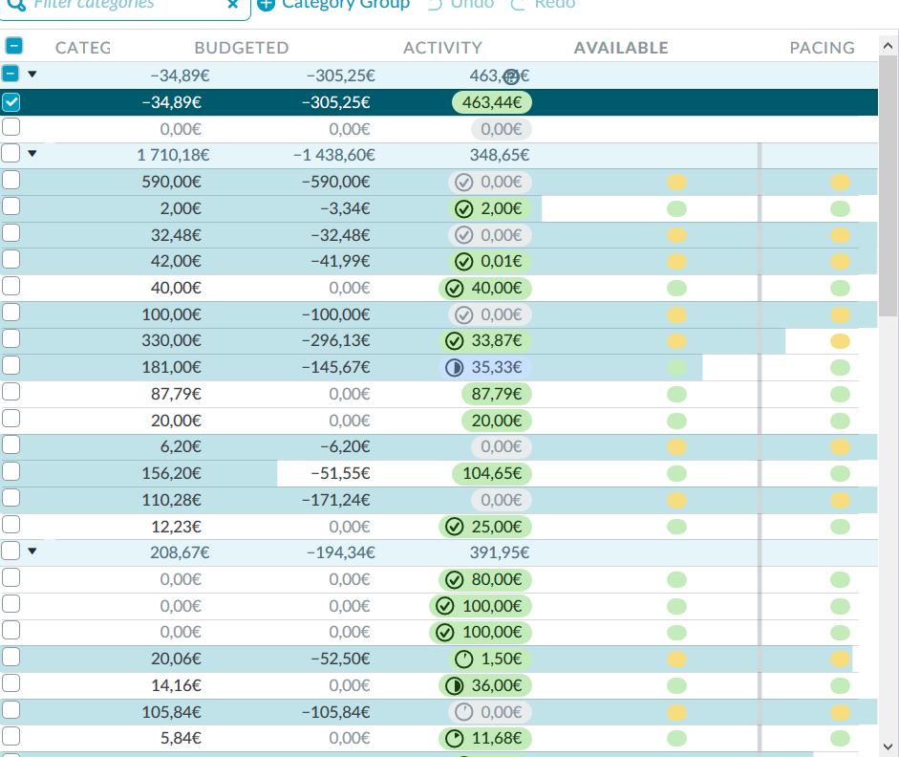Click the checkmark goal icon beside 33,87€
This screenshot has width=899, height=757.
pos(454,340)
